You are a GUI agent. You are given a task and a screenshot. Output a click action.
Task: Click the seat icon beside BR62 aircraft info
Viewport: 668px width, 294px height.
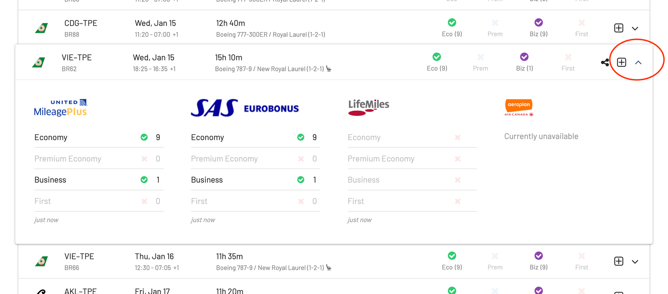click(x=329, y=69)
